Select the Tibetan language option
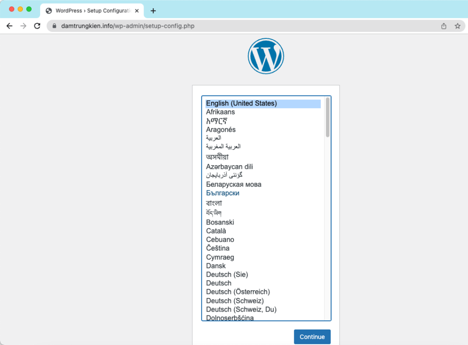 point(263,213)
